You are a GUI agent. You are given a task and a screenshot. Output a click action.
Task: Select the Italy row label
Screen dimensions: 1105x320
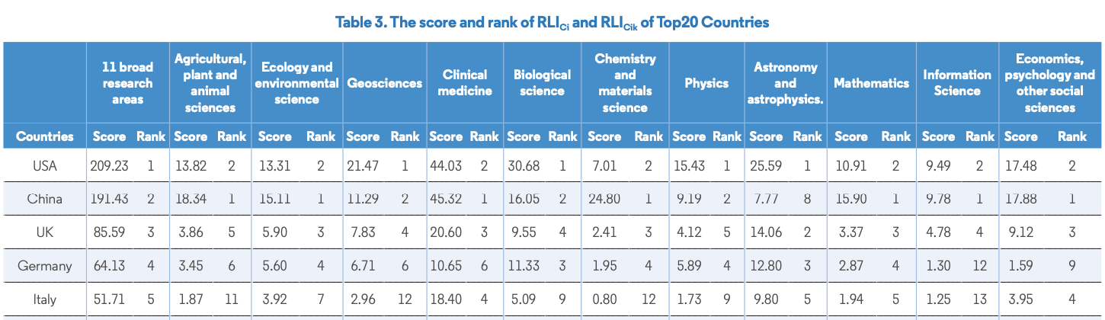click(45, 299)
